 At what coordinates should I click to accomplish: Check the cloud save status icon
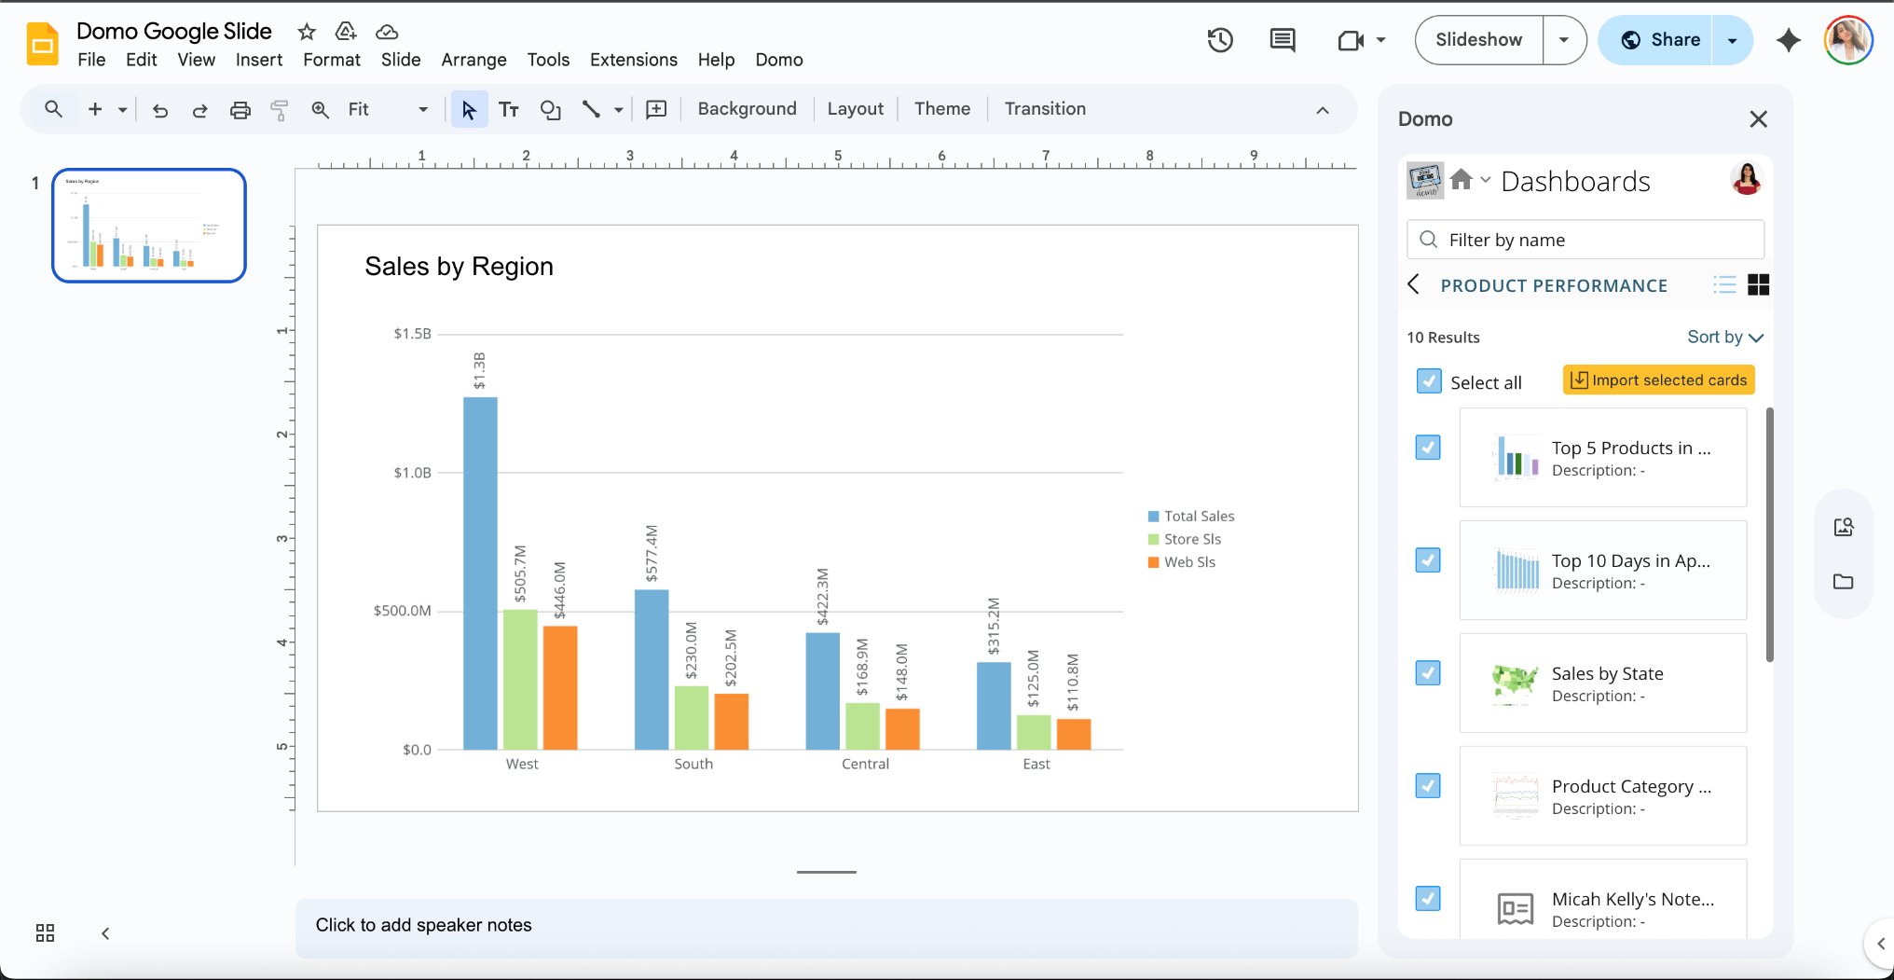pyautogui.click(x=387, y=32)
